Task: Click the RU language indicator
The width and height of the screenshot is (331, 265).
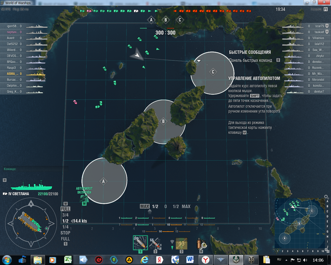Action: (279, 260)
